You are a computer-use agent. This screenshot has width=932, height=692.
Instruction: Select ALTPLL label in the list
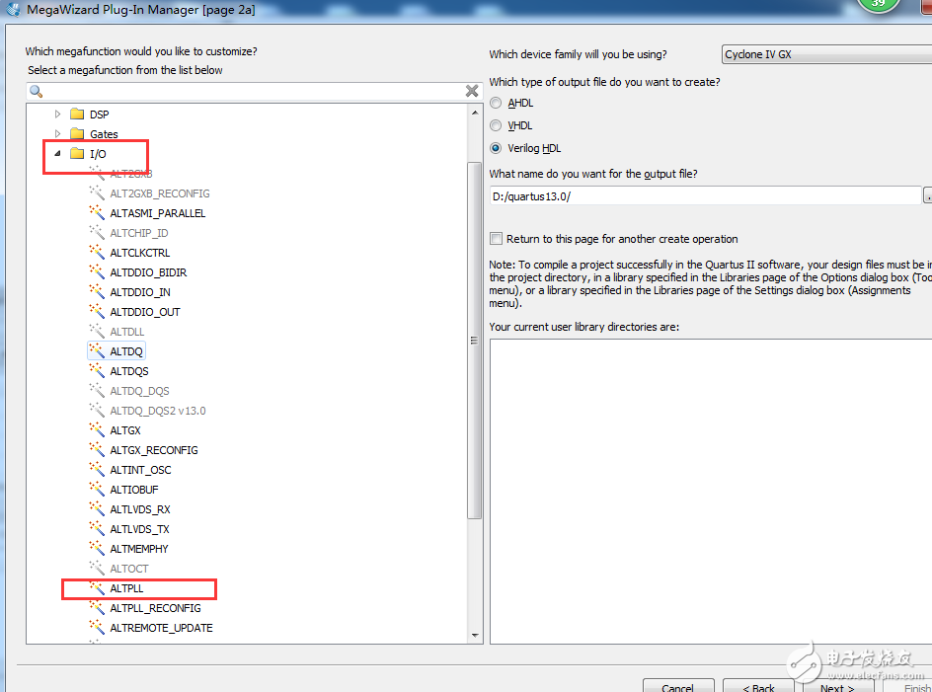click(126, 588)
